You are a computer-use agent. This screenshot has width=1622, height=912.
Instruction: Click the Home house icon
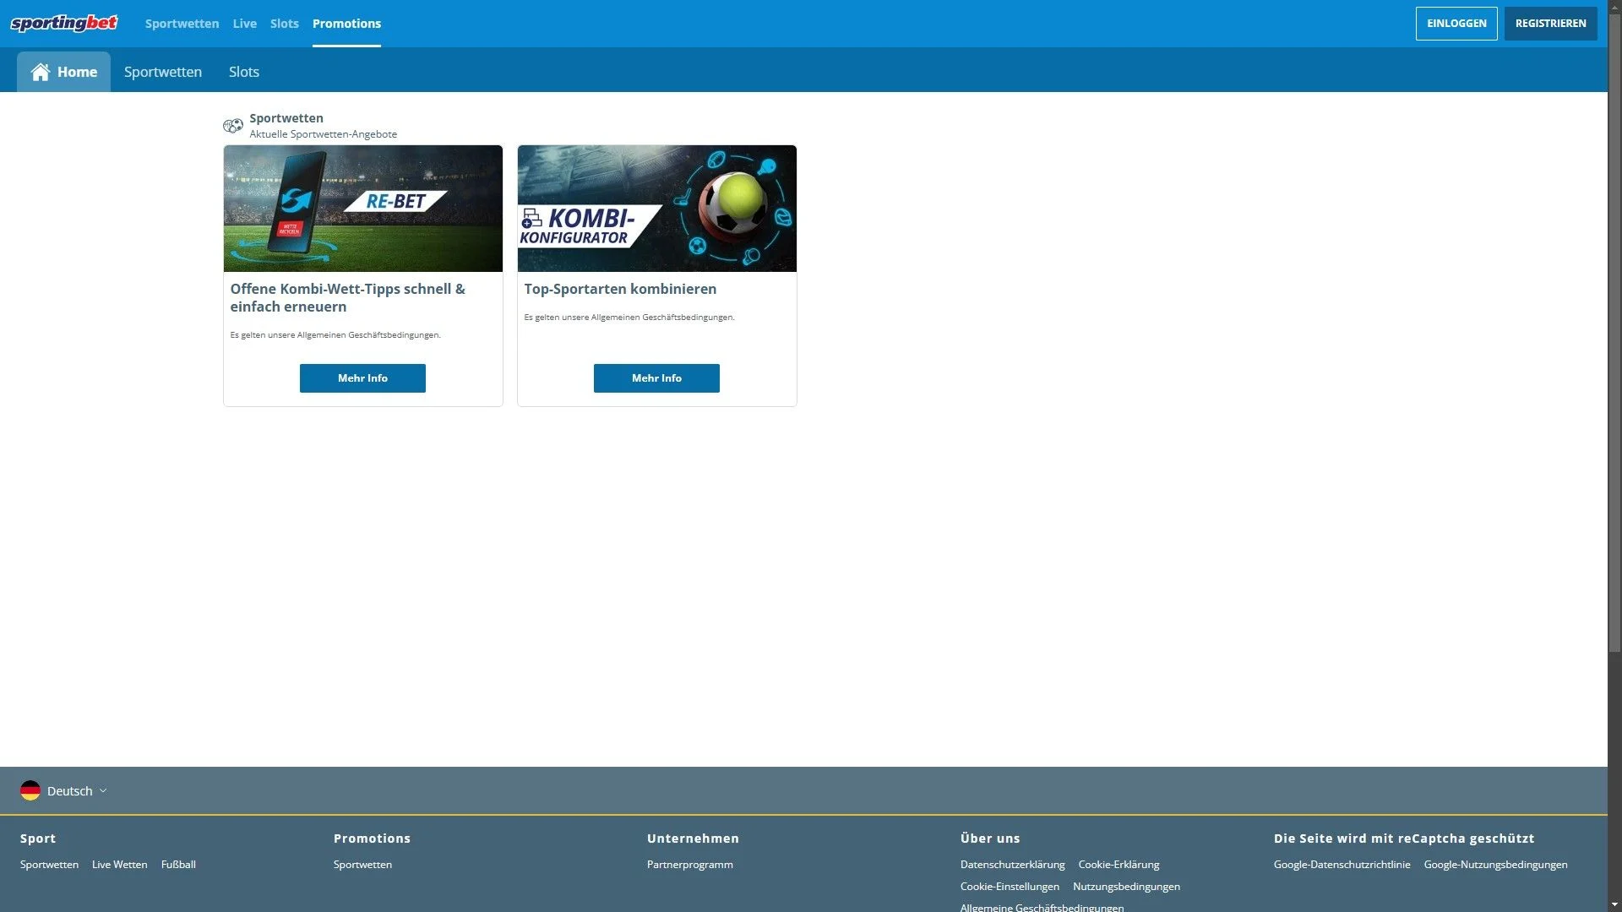(x=40, y=72)
